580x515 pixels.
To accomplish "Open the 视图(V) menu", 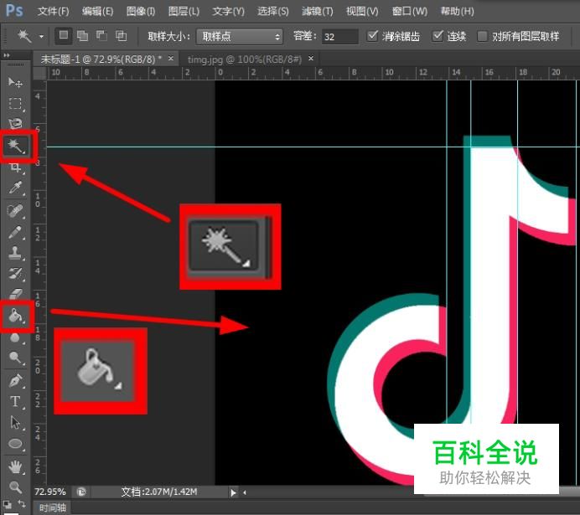I will 362,12.
